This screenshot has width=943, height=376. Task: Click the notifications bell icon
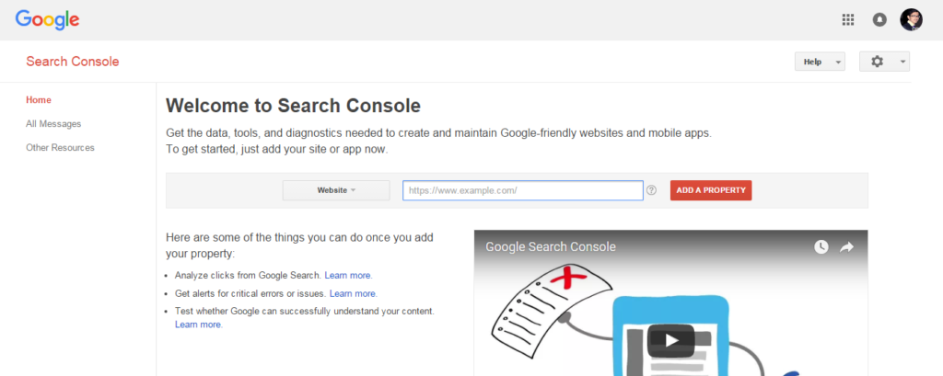879,19
